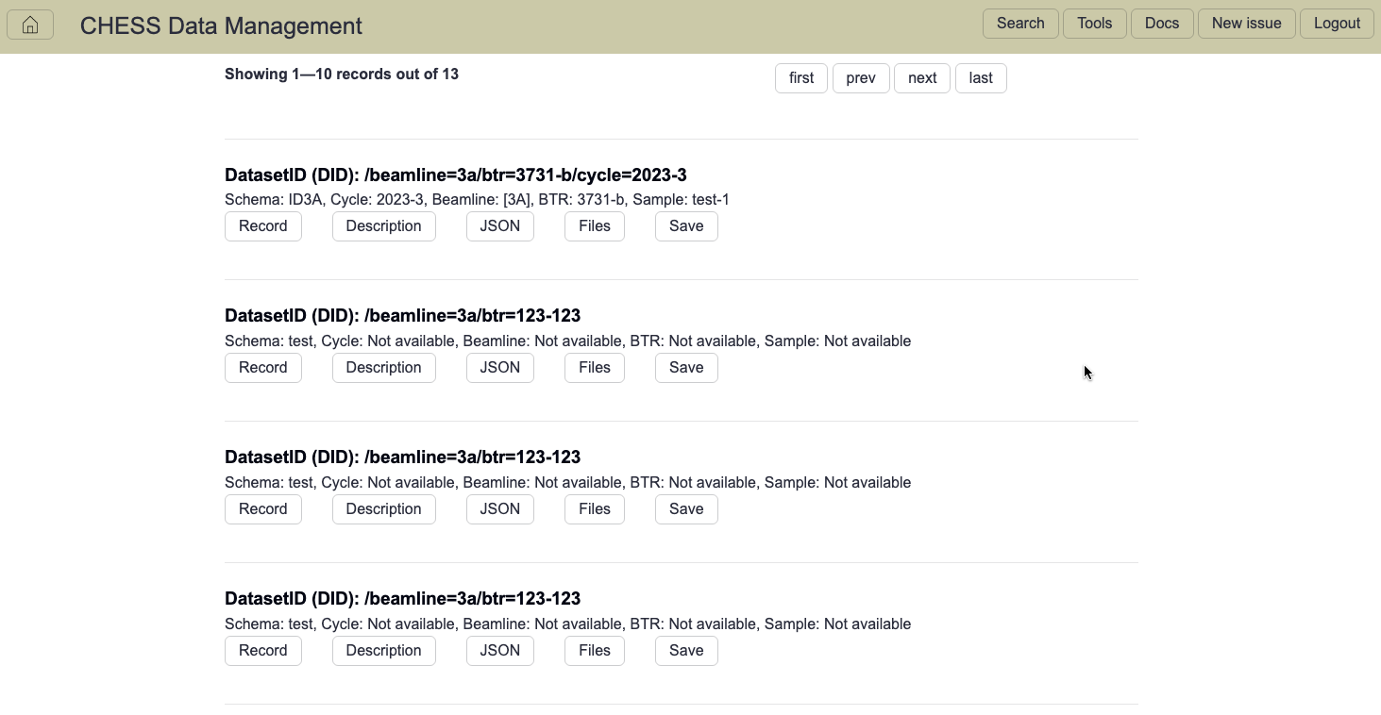The image size is (1381, 715).
Task: Jump to the last page of records
Action: click(981, 78)
